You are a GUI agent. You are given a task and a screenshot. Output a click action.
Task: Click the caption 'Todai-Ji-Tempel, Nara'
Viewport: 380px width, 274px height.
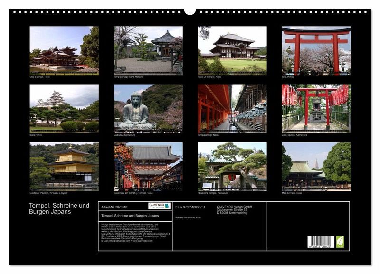(209, 77)
